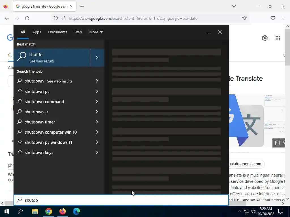Click the Firefox forward arrow button

coord(17,18)
